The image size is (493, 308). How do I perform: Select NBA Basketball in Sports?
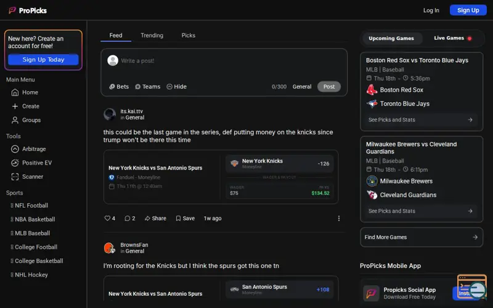click(33, 219)
